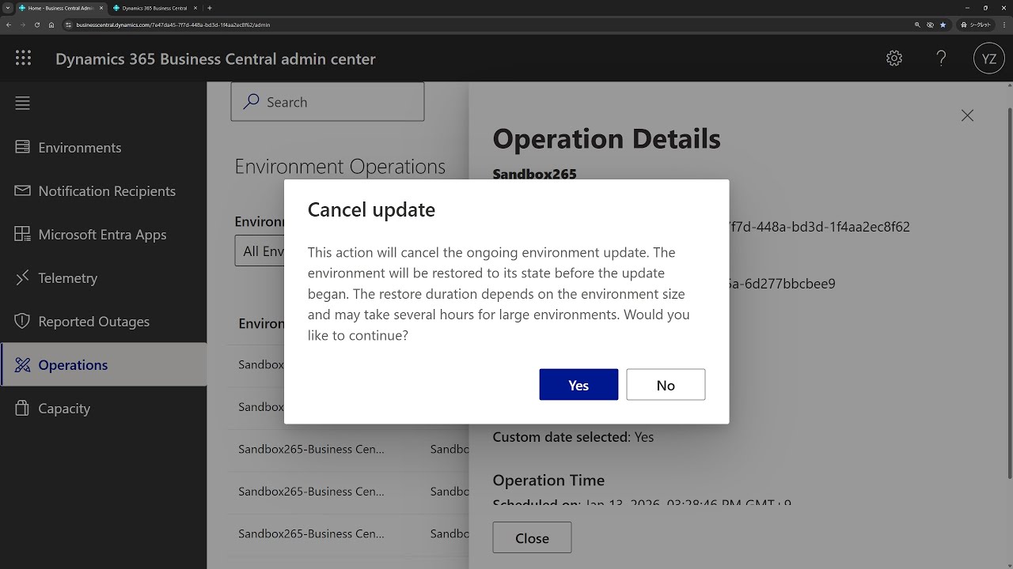Click the bookmark star icon
The width and height of the screenshot is (1013, 569).
coord(943,24)
